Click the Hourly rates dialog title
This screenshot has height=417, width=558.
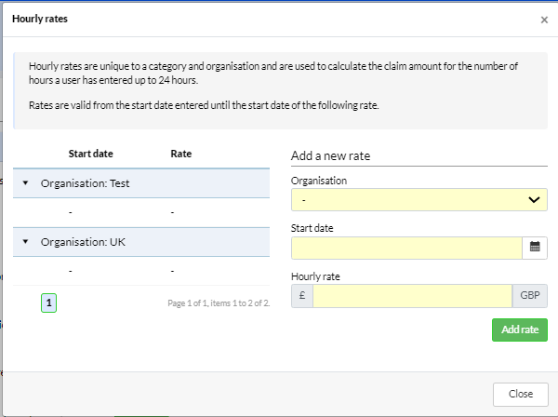(40, 19)
